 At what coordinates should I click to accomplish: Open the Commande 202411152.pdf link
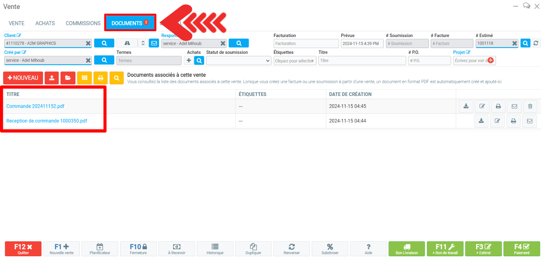(x=35, y=106)
